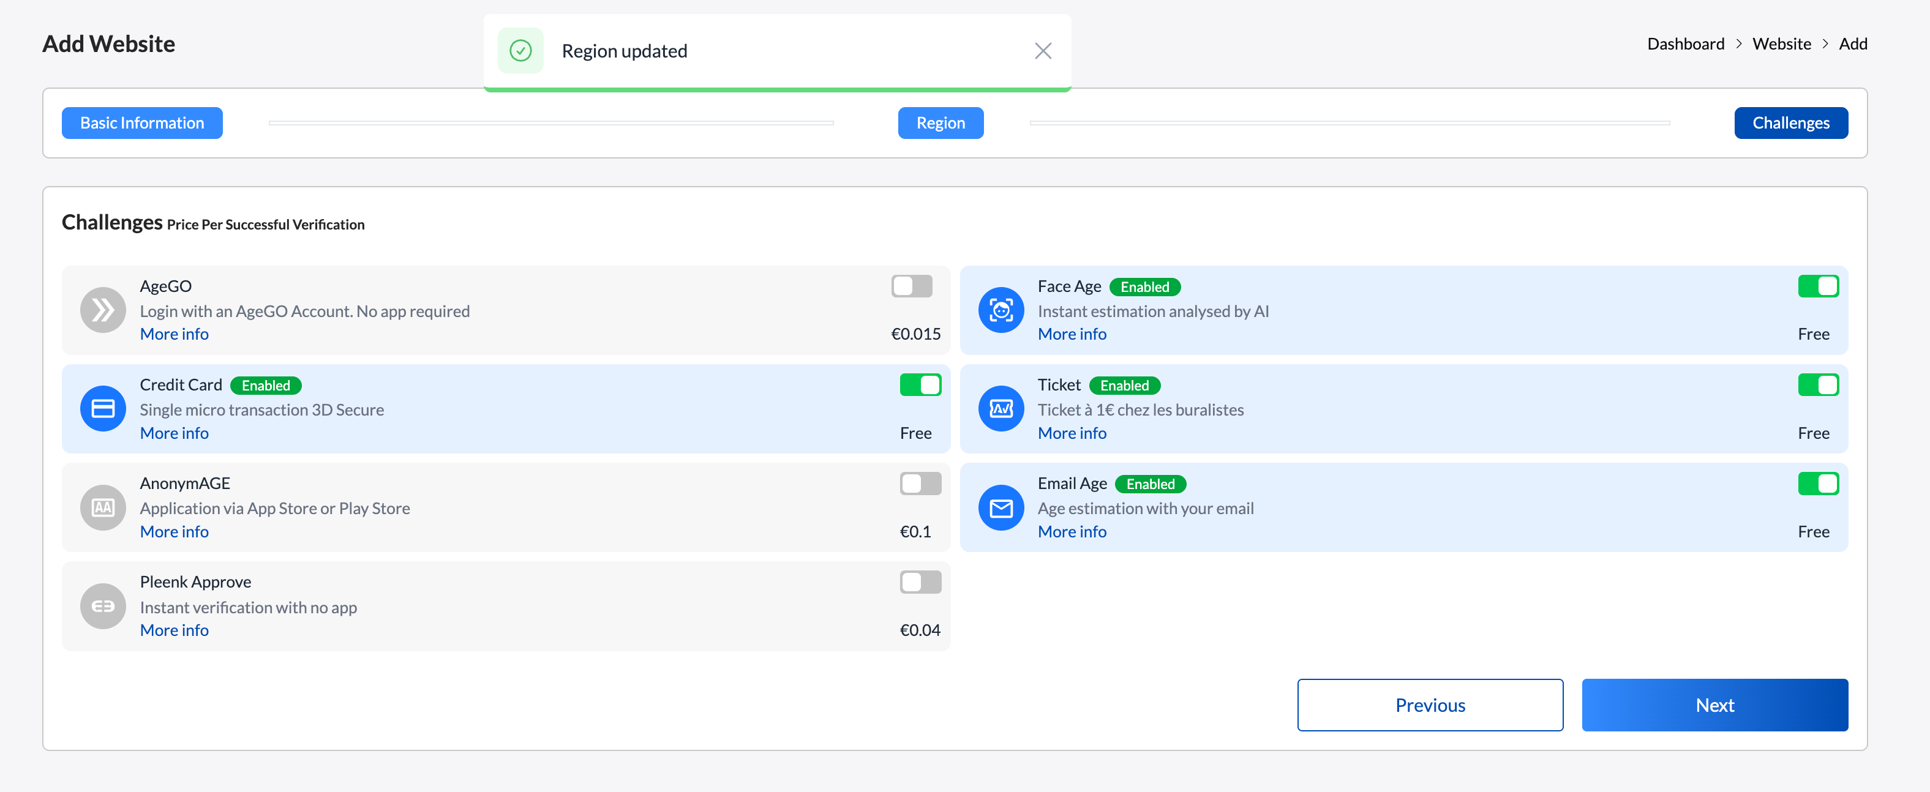Click the Pleenk Approve link icon
The width and height of the screenshot is (1930, 792).
coord(103,607)
